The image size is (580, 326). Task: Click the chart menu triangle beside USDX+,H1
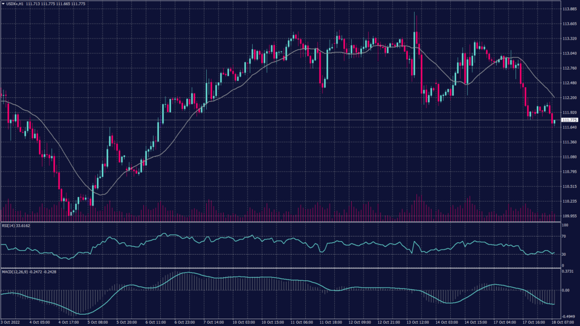[x=3, y=4]
